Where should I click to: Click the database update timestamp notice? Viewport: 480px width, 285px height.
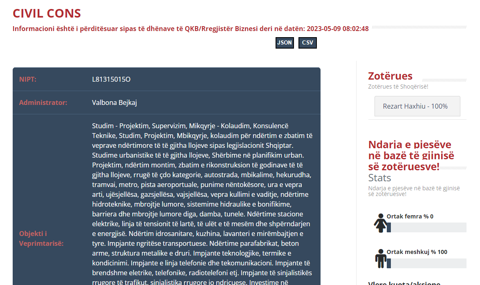tap(191, 29)
